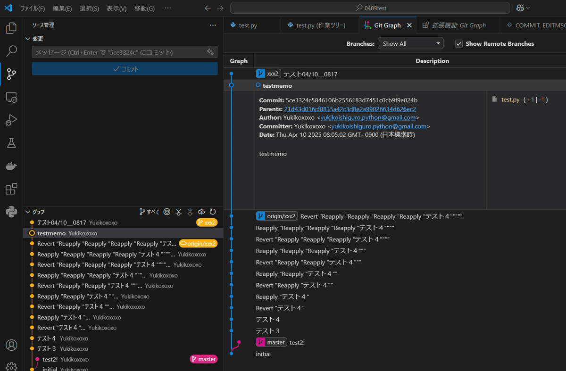This screenshot has width=566, height=371.
Task: Open the Testing (beaker) view
Action: point(11,143)
